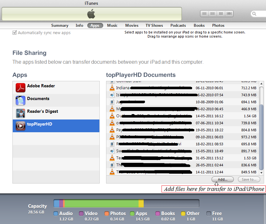Open the Books tab
Screen dimensions: 266x224
tap(199, 25)
